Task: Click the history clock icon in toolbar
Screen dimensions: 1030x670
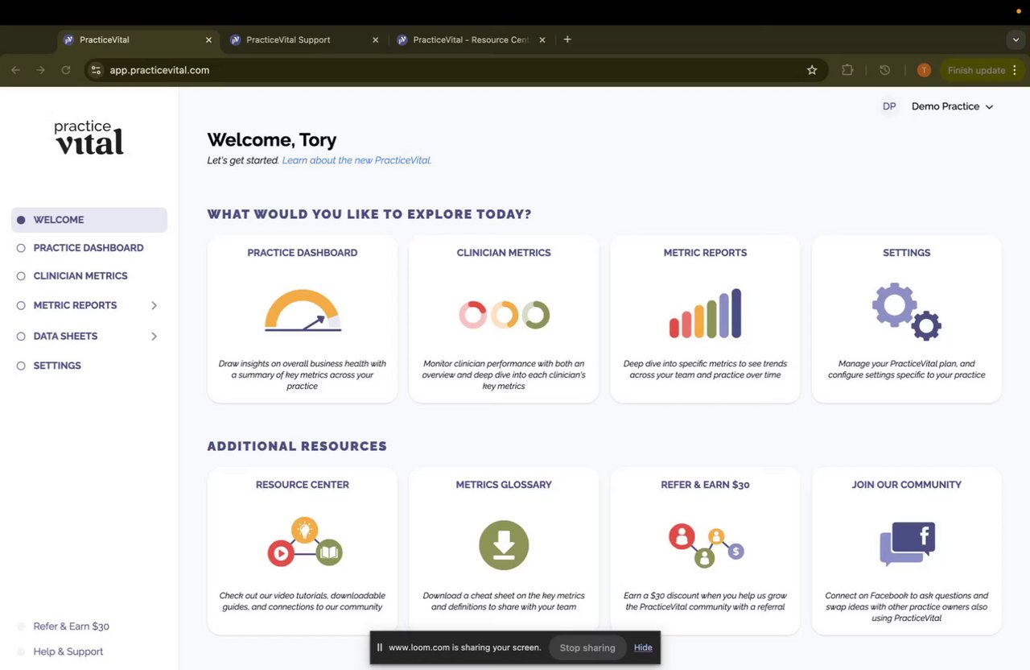Action: (885, 70)
